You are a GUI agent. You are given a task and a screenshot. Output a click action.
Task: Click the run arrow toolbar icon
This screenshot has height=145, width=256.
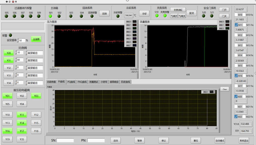pyautogui.click(x=7, y=2)
